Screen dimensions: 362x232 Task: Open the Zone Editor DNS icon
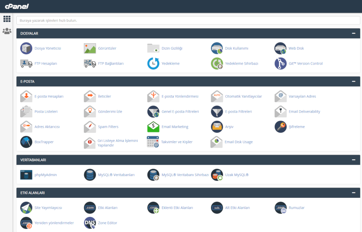[90, 223]
